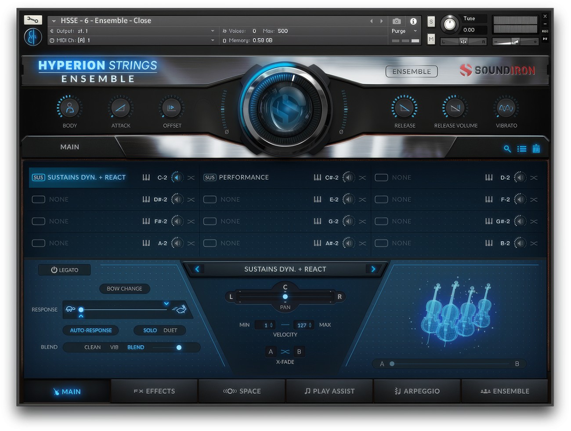Open the list view icon
571x431 pixels.
pyautogui.click(x=522, y=149)
